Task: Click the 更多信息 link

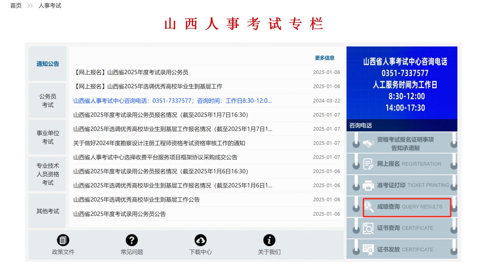Action: coord(324,58)
